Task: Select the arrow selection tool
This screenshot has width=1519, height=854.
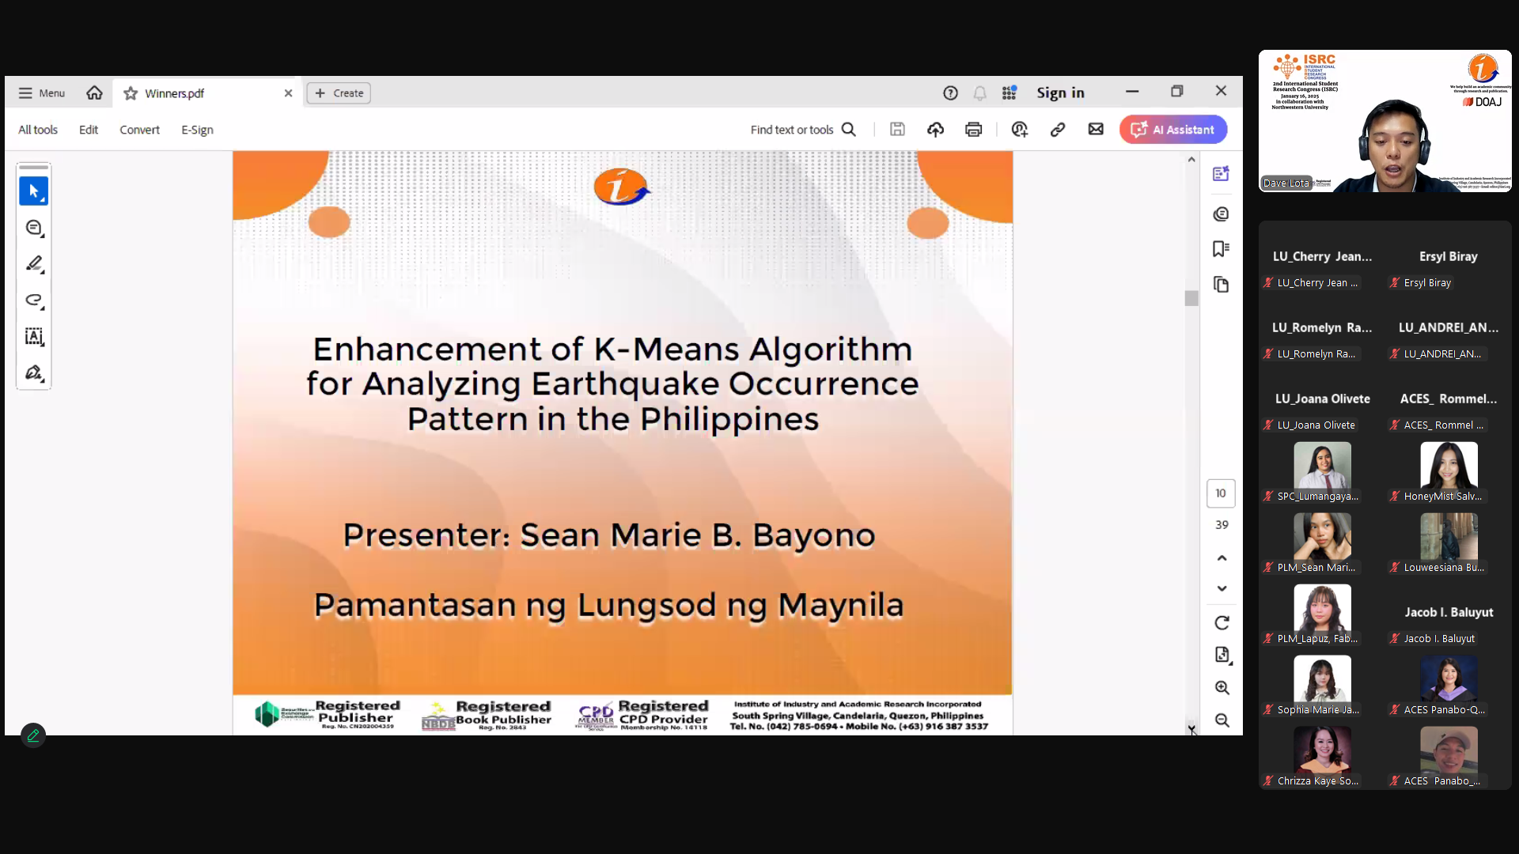Action: click(33, 191)
